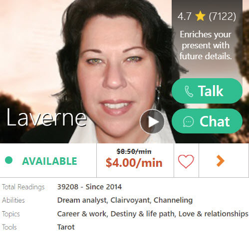Click the yellow rating star
Image resolution: width=249 pixels, height=237 pixels.
pos(200,16)
